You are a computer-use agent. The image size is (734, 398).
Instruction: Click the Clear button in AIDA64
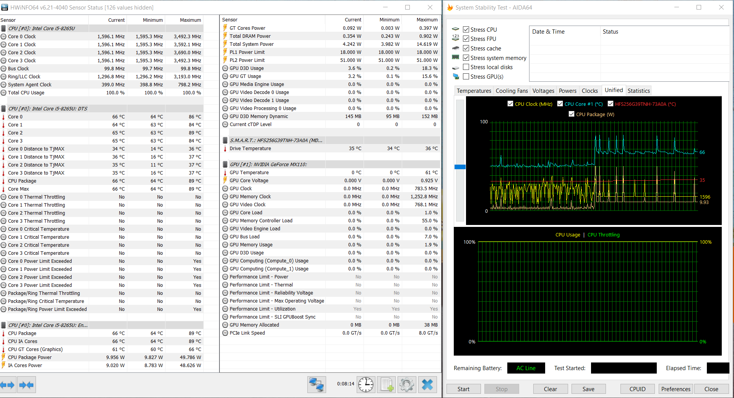[550, 389]
